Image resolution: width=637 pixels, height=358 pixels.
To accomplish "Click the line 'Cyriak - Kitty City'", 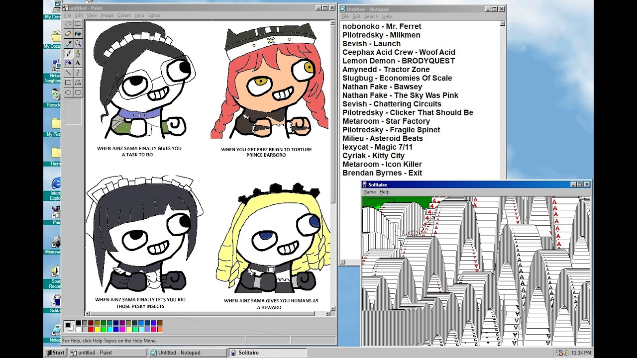I will coord(373,156).
